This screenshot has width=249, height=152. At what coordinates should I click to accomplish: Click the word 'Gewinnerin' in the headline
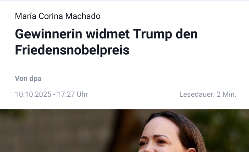(48, 34)
